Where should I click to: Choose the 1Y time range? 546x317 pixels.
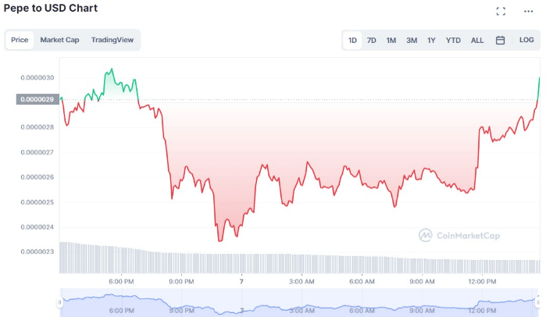431,41
